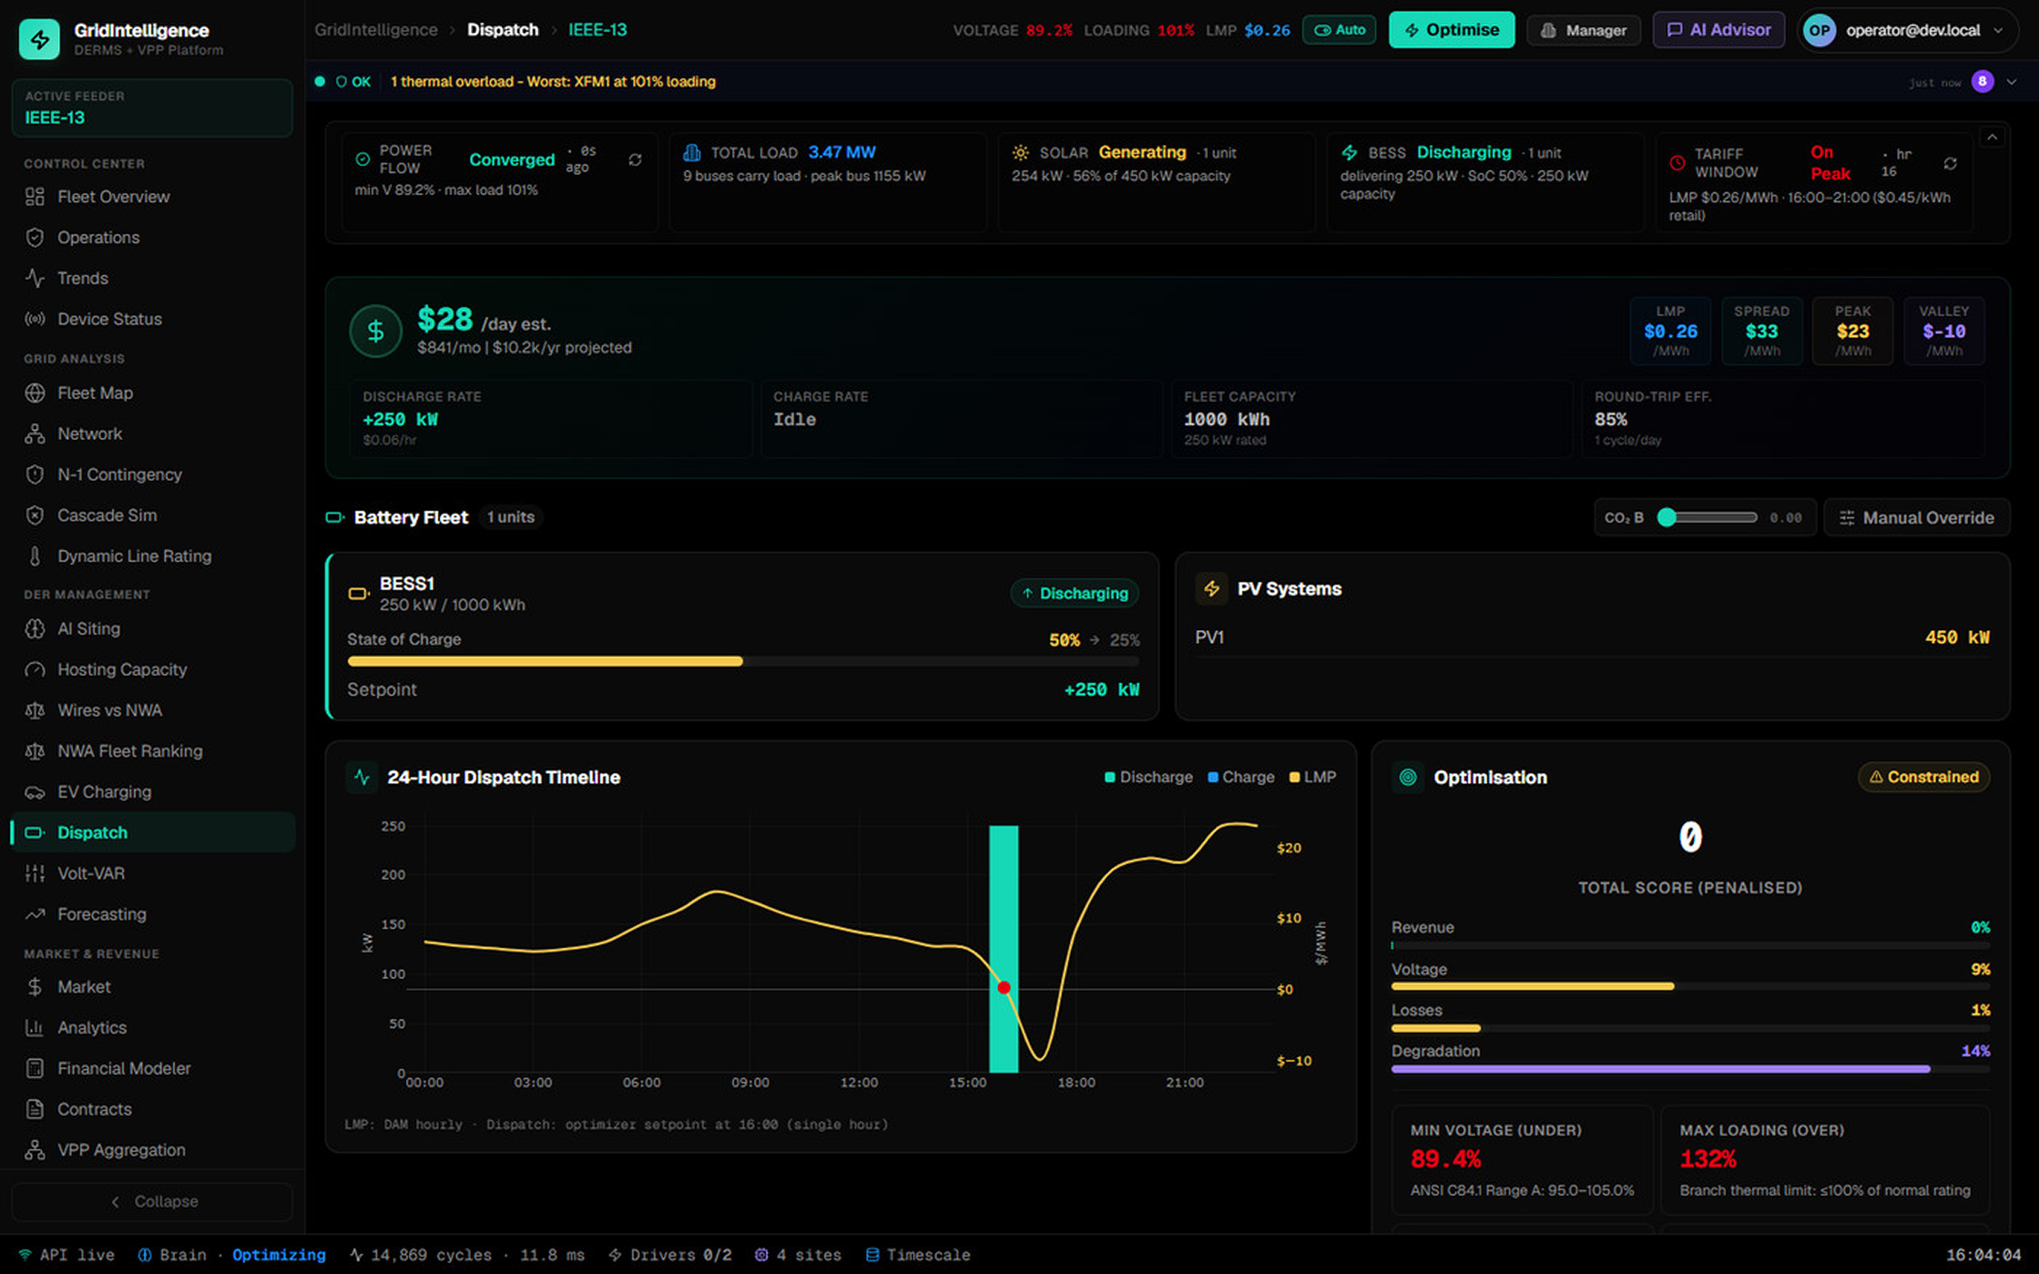Toggle the LMP legend series
The width and height of the screenshot is (2039, 1274).
(x=1313, y=777)
